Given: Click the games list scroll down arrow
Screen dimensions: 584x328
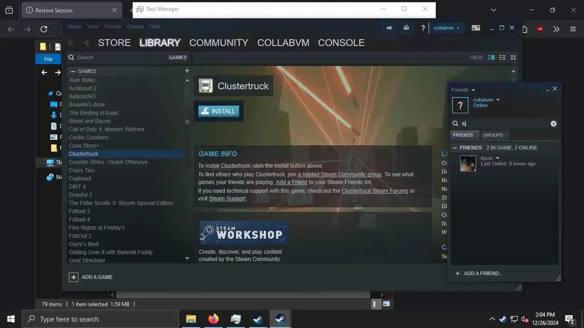Looking at the screenshot, I should tap(187, 258).
